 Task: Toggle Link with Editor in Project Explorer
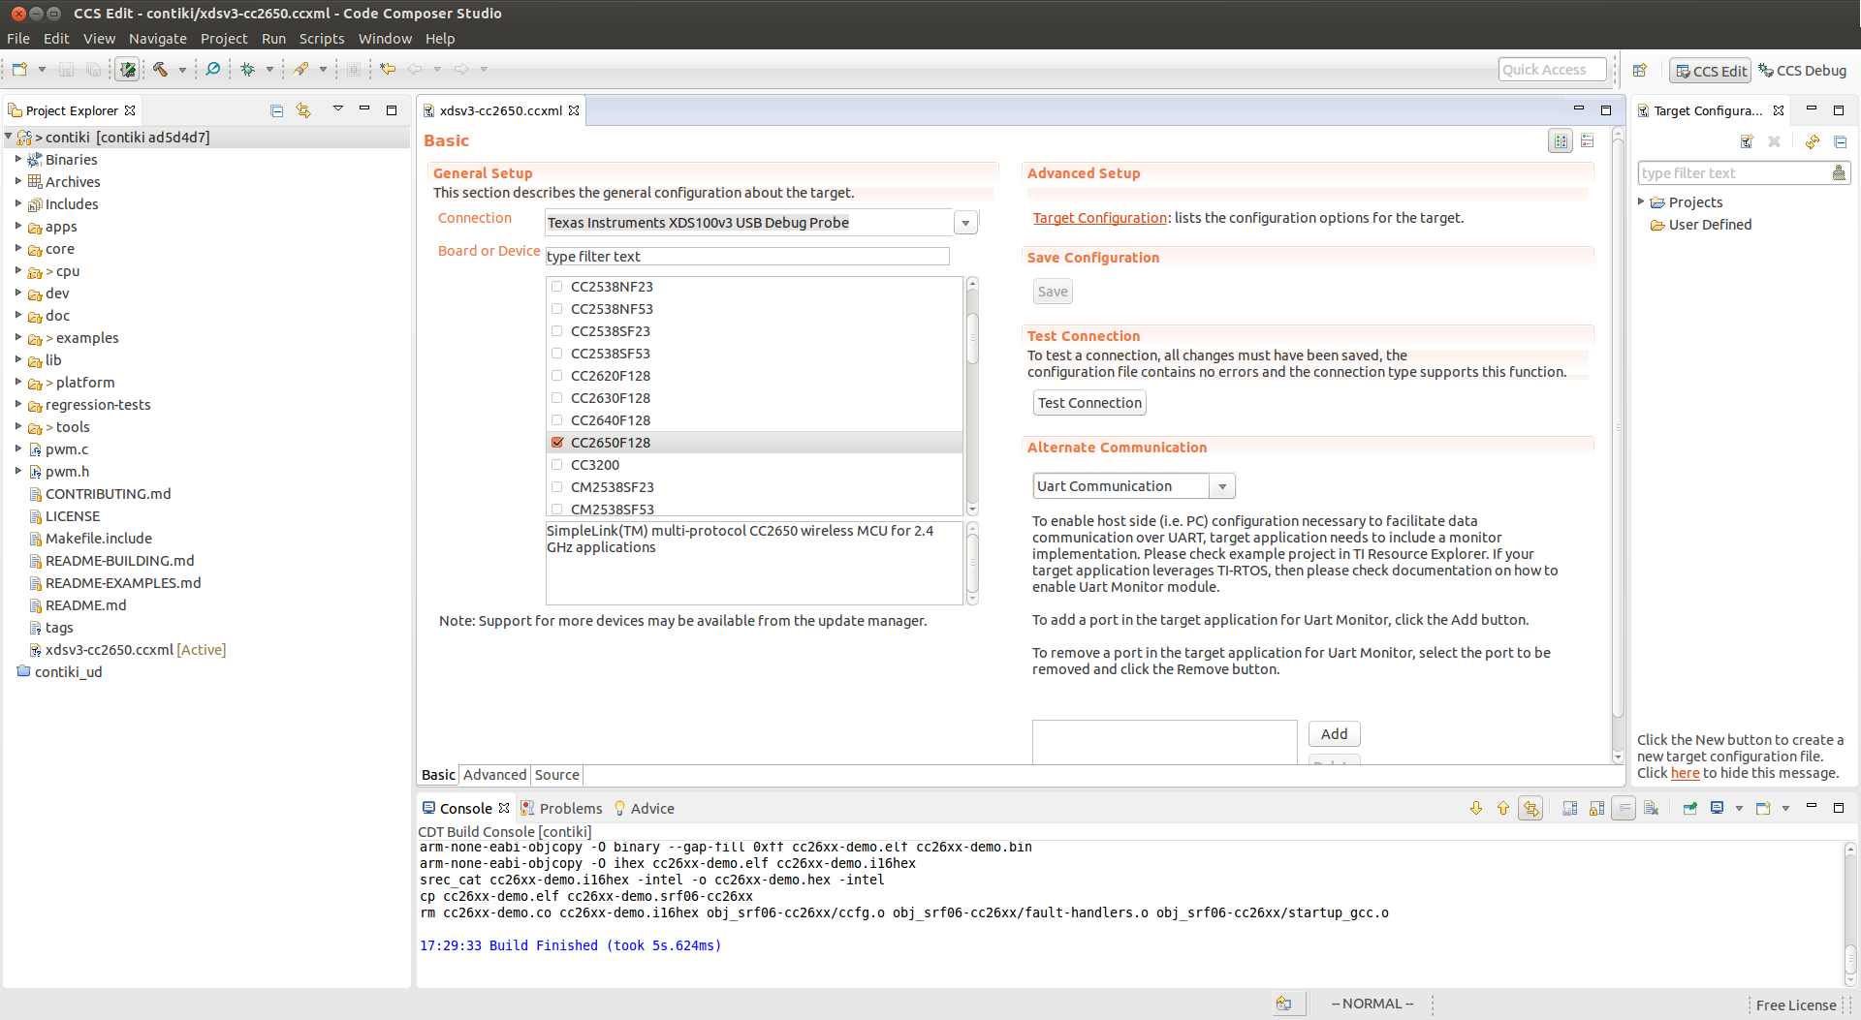pyautogui.click(x=304, y=110)
